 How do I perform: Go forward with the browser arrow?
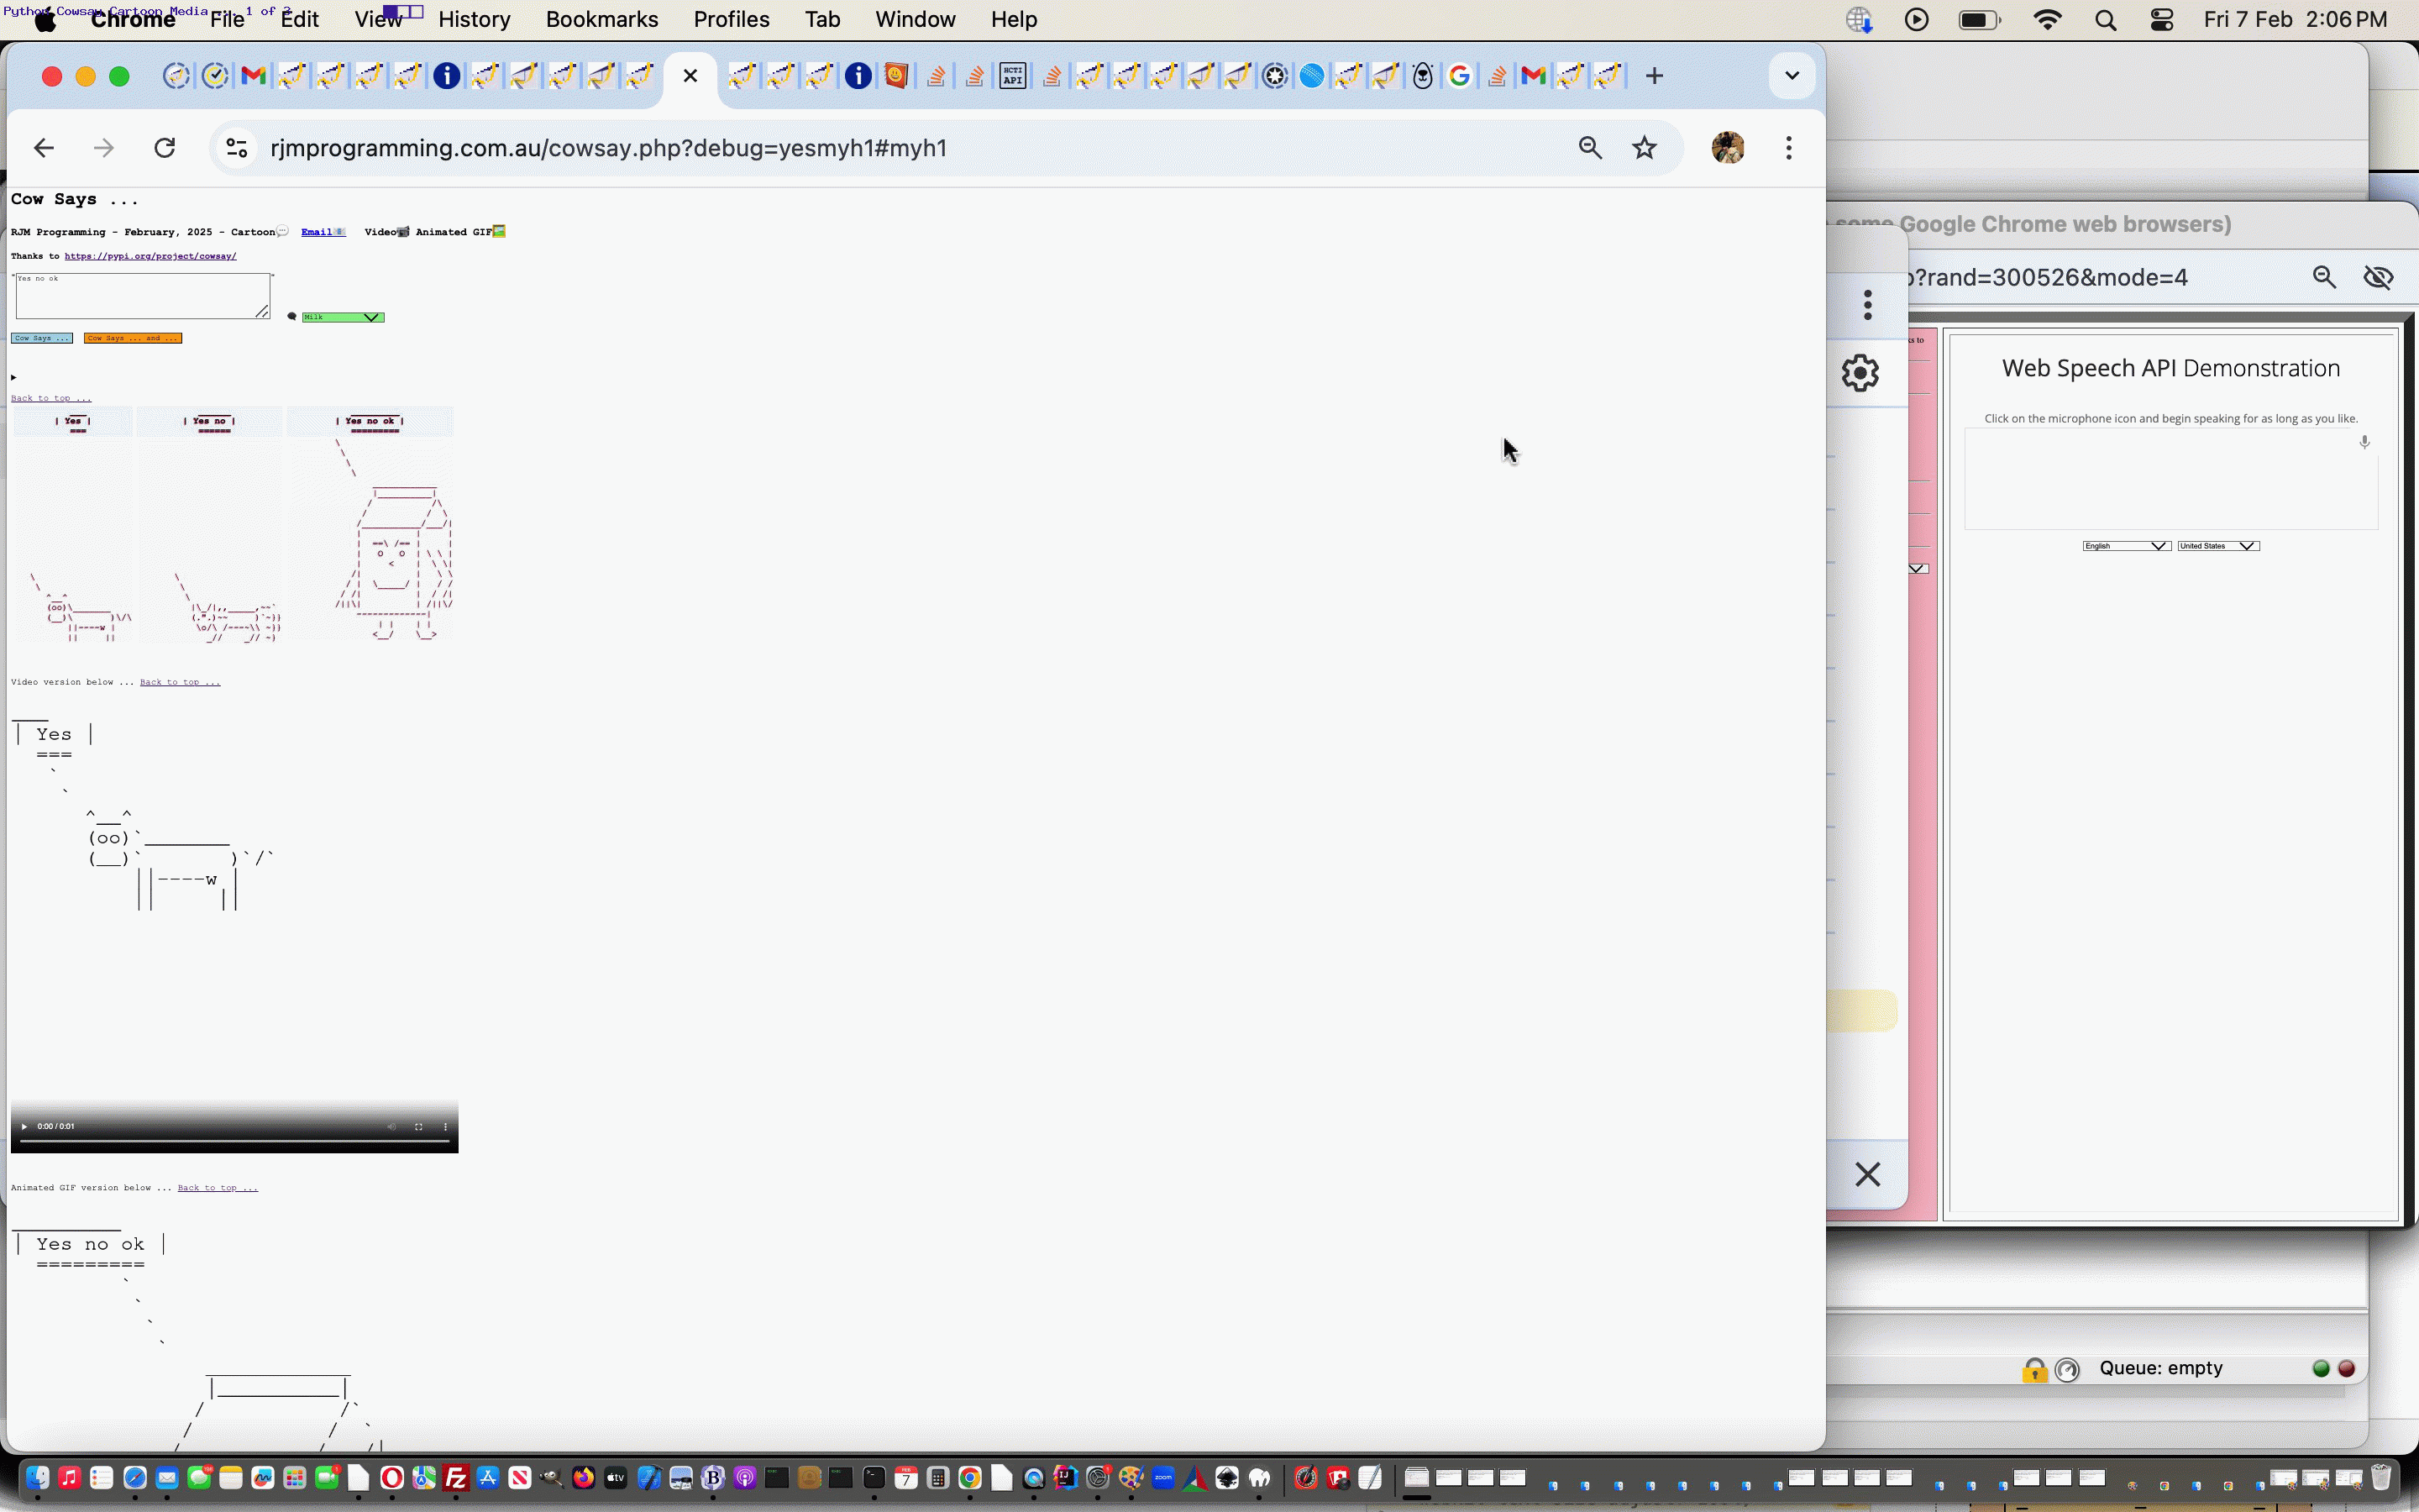click(x=103, y=148)
